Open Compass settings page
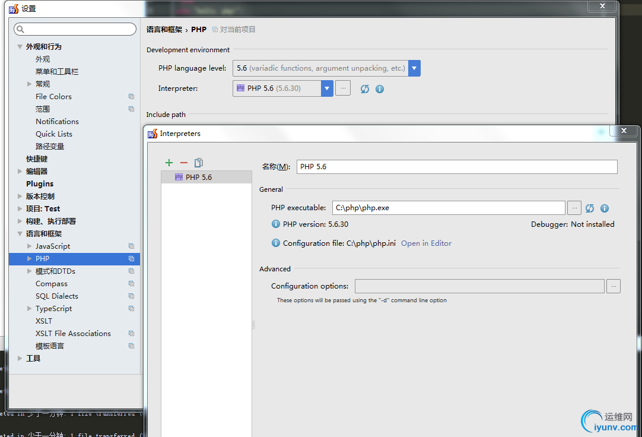Image resolution: width=642 pixels, height=437 pixels. pos(51,283)
